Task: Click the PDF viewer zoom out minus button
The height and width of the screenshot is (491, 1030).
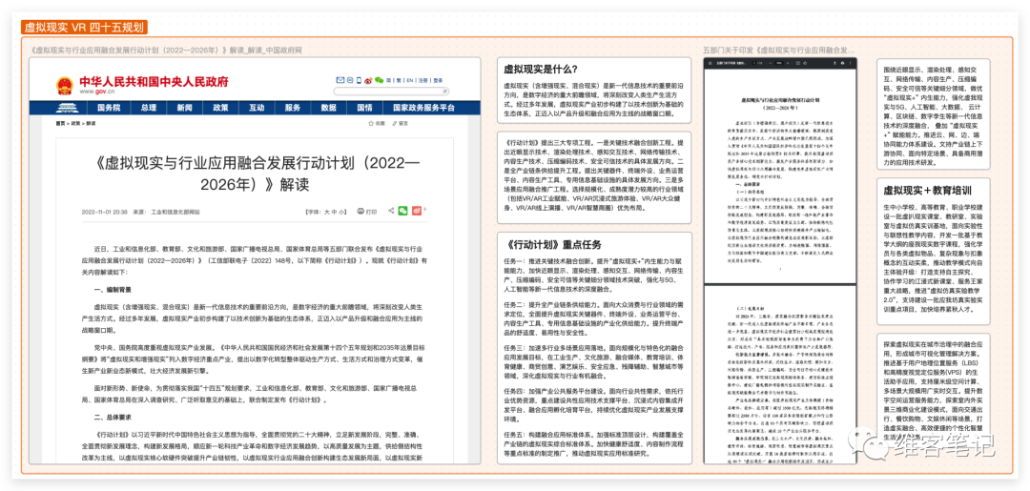Action: (771, 63)
